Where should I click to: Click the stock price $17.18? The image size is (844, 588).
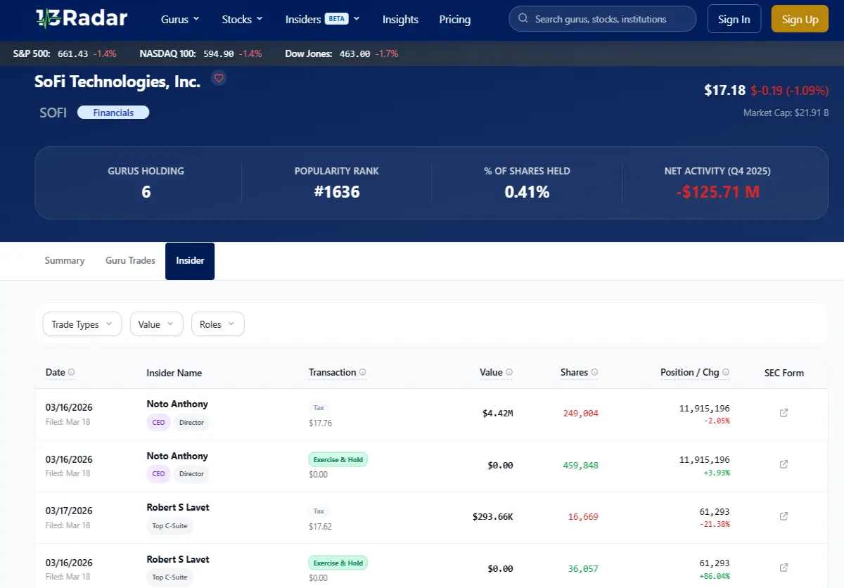click(x=724, y=90)
